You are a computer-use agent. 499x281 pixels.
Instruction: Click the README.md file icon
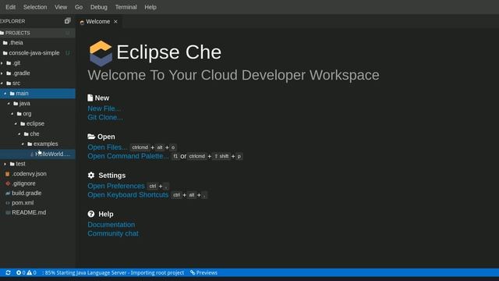(x=8, y=212)
